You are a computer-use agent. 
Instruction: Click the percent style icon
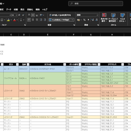84,20
